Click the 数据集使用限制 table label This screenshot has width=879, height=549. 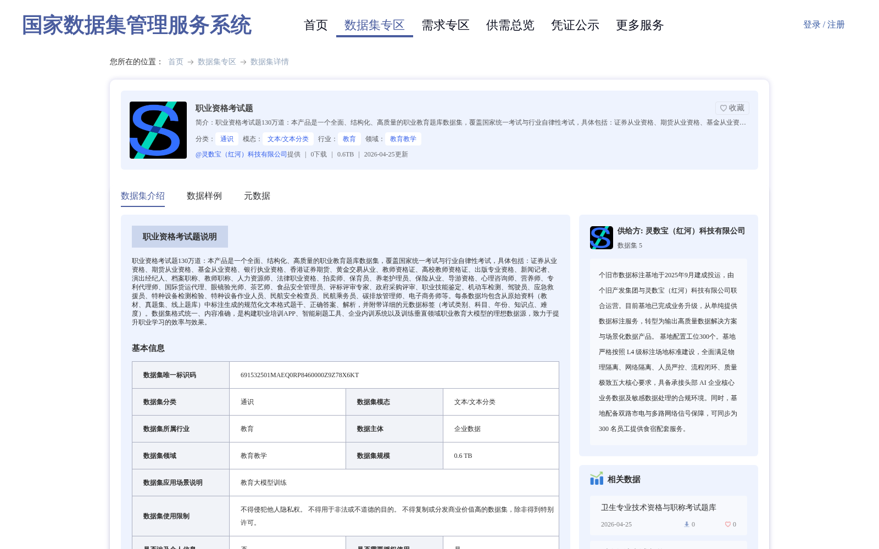point(166,516)
